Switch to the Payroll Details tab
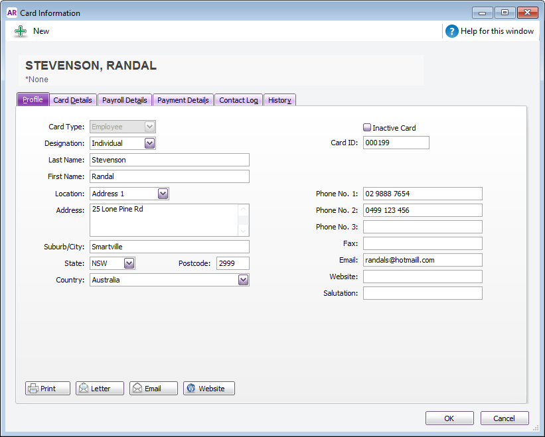Viewport: 545px width, 437px height. click(125, 100)
